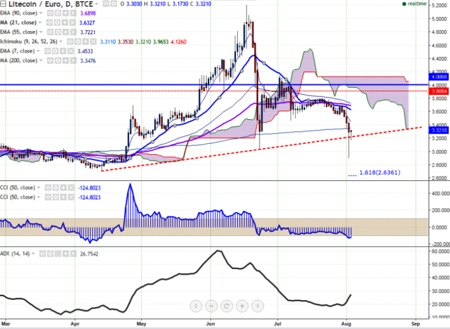The height and width of the screenshot is (329, 450).
Task: Click the zoom out minus button
Action: 212,306
